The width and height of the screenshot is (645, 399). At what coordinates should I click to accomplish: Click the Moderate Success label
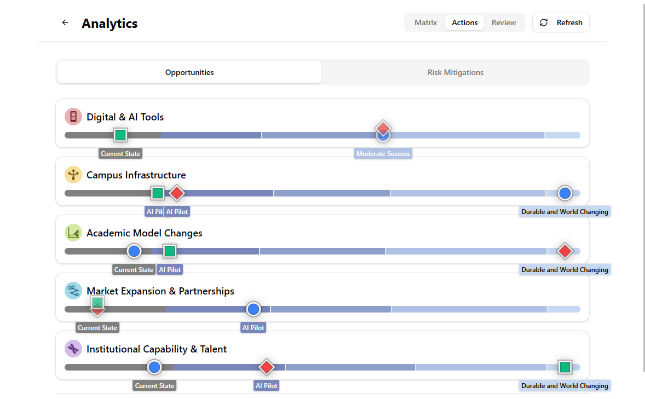(383, 153)
